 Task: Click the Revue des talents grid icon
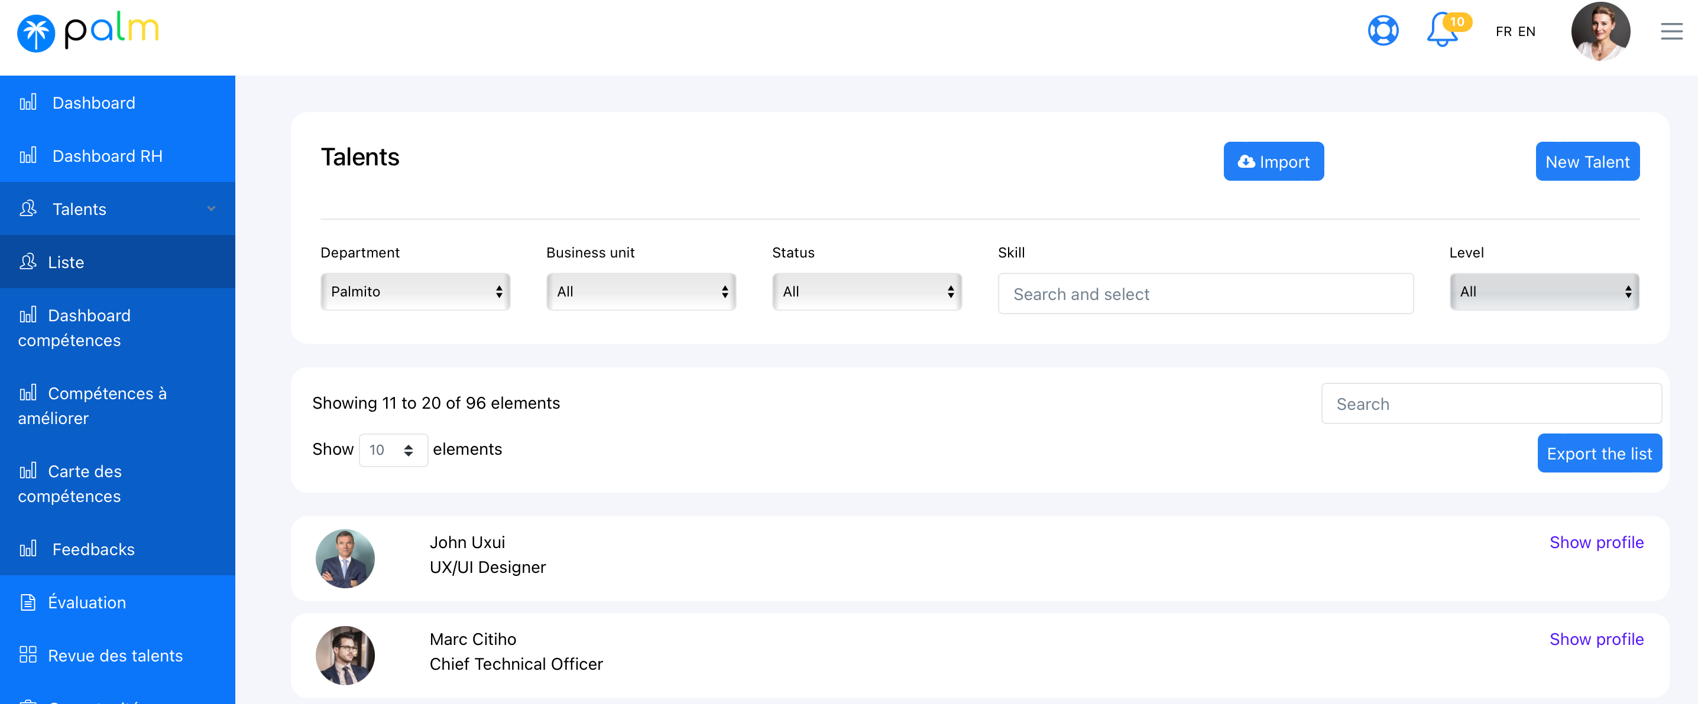pyautogui.click(x=28, y=654)
